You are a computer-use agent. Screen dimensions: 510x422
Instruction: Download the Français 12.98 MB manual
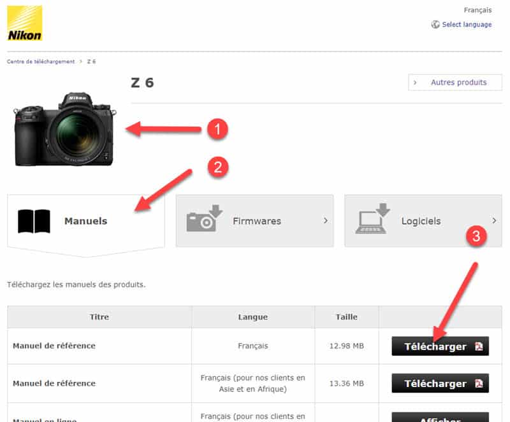[x=440, y=346]
